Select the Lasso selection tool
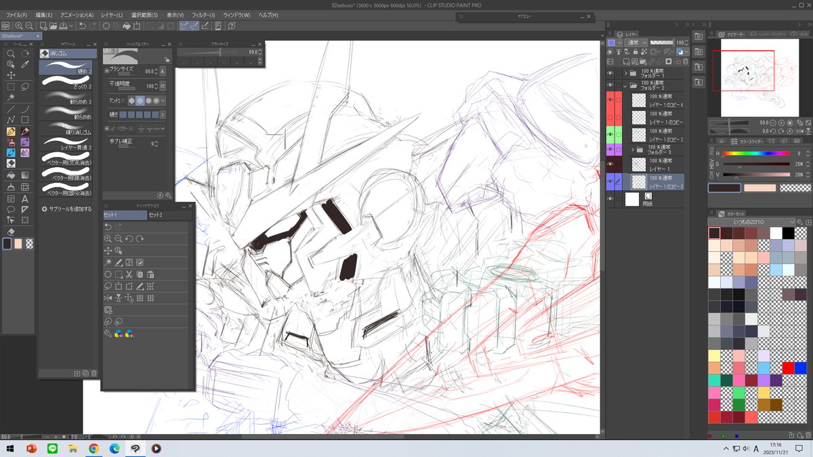Viewport: 813px width, 457px height. coord(25,86)
